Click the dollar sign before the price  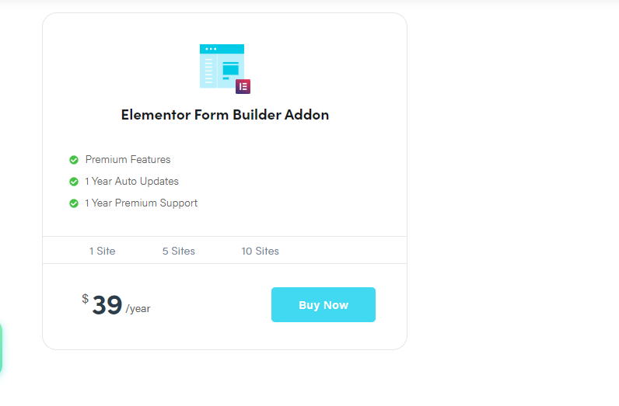point(86,299)
